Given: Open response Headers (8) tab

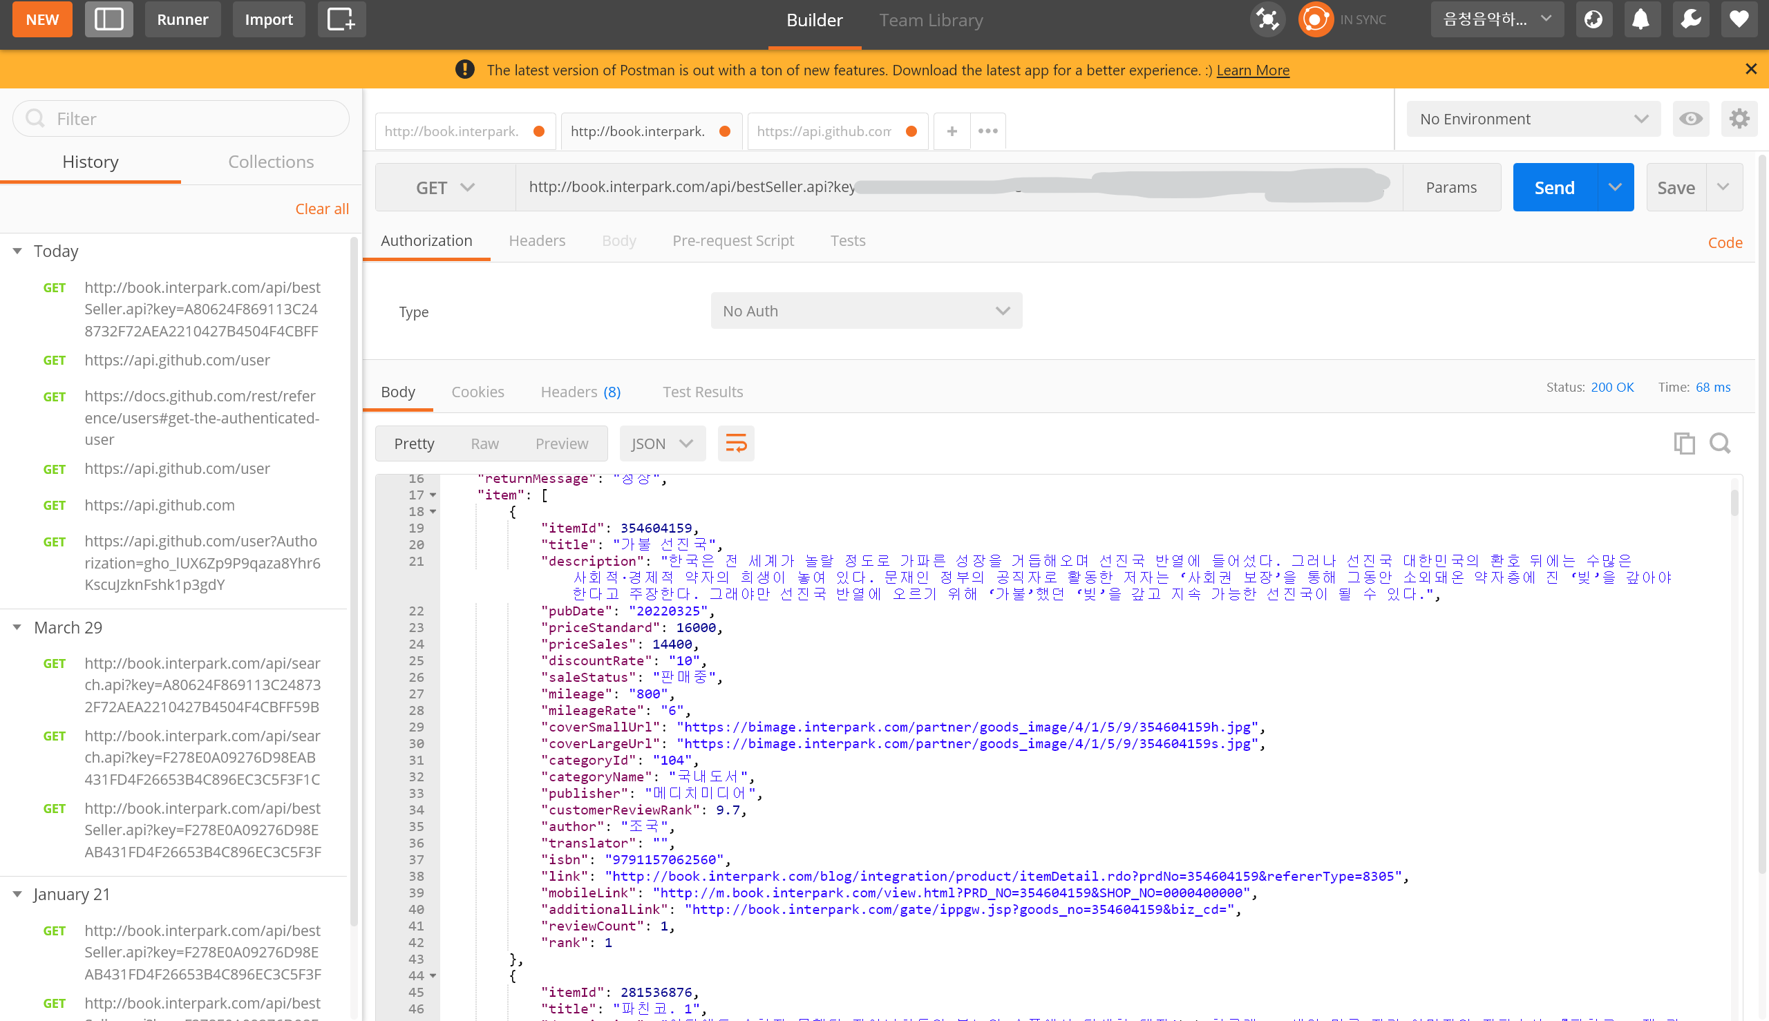Looking at the screenshot, I should click(x=580, y=391).
